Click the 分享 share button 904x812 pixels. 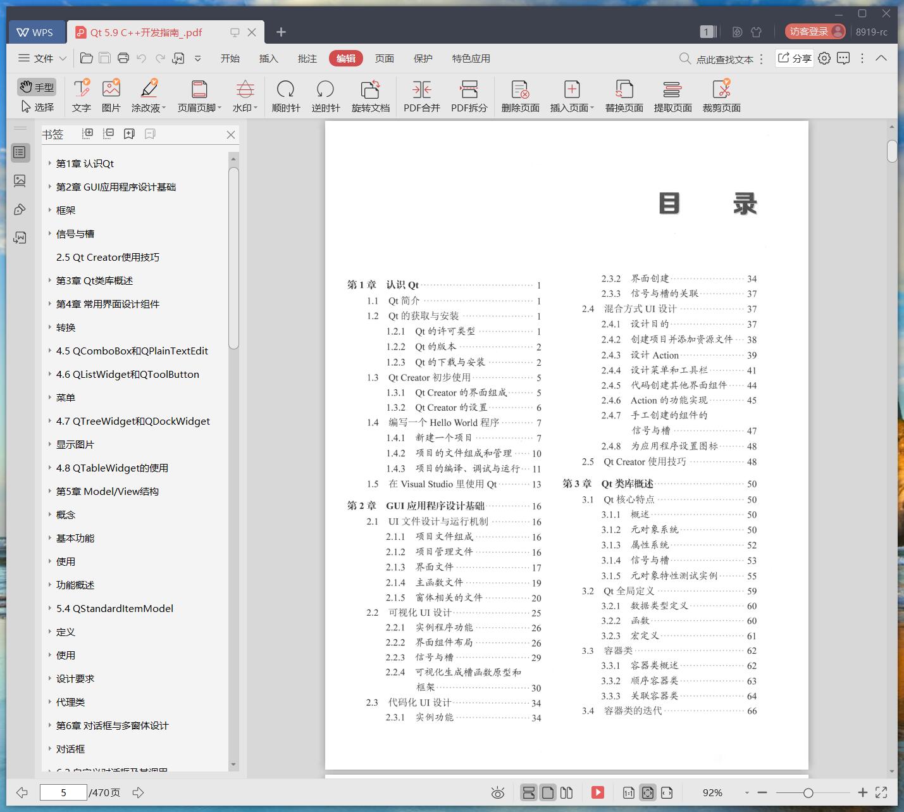795,58
